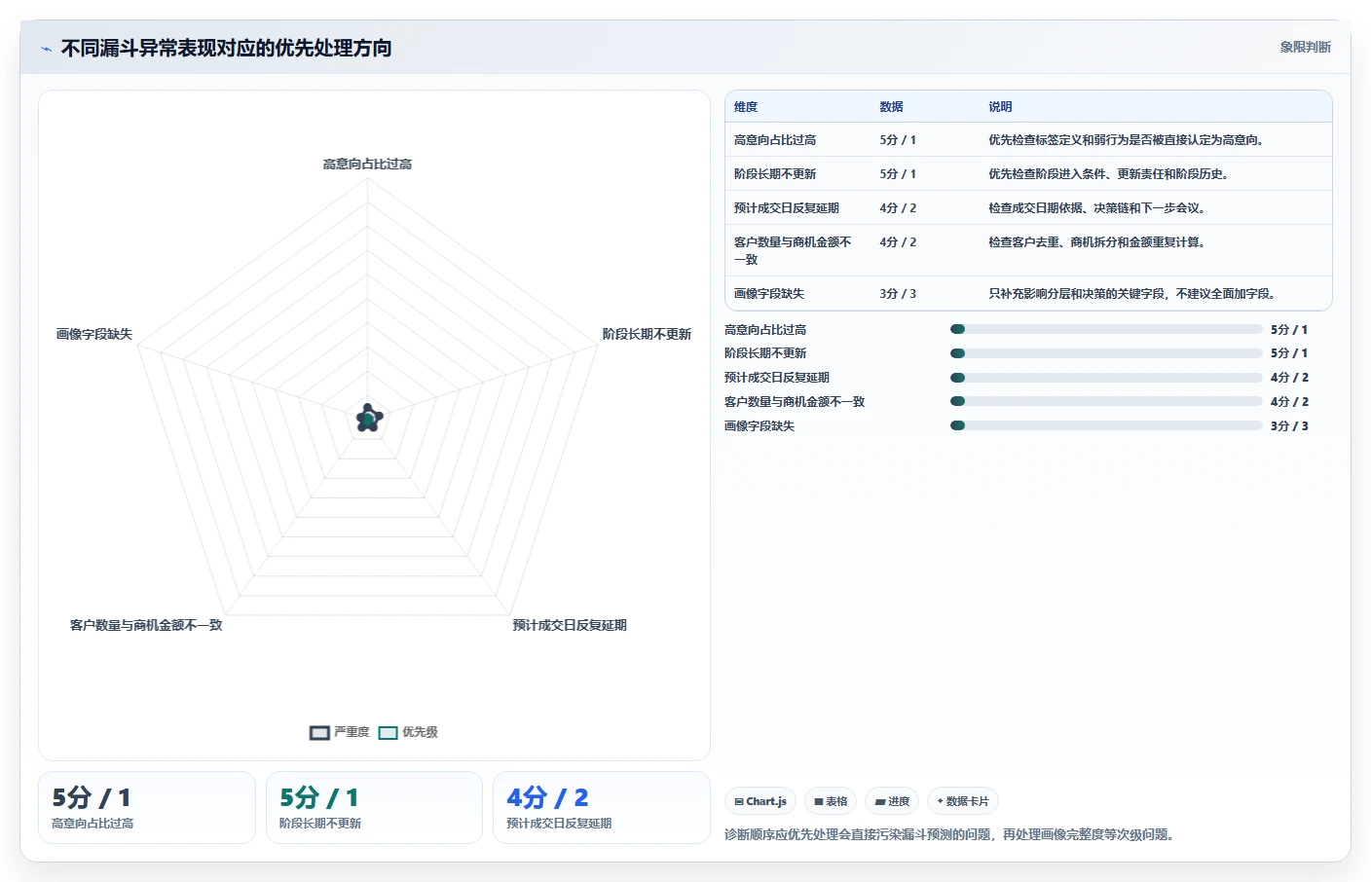Click the 数据卡片 chip icon

tap(940, 802)
